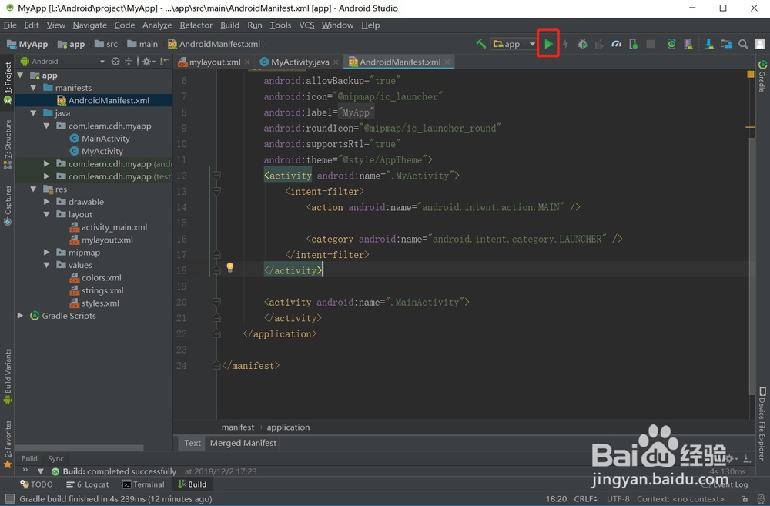Viewport: 770px width, 506px height.
Task: Sync project with Gradle files icon
Action: 671,44
